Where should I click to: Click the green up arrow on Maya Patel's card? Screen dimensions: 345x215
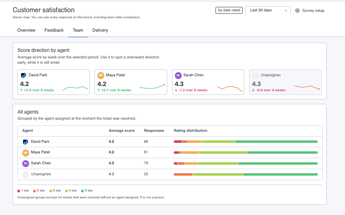99,90
